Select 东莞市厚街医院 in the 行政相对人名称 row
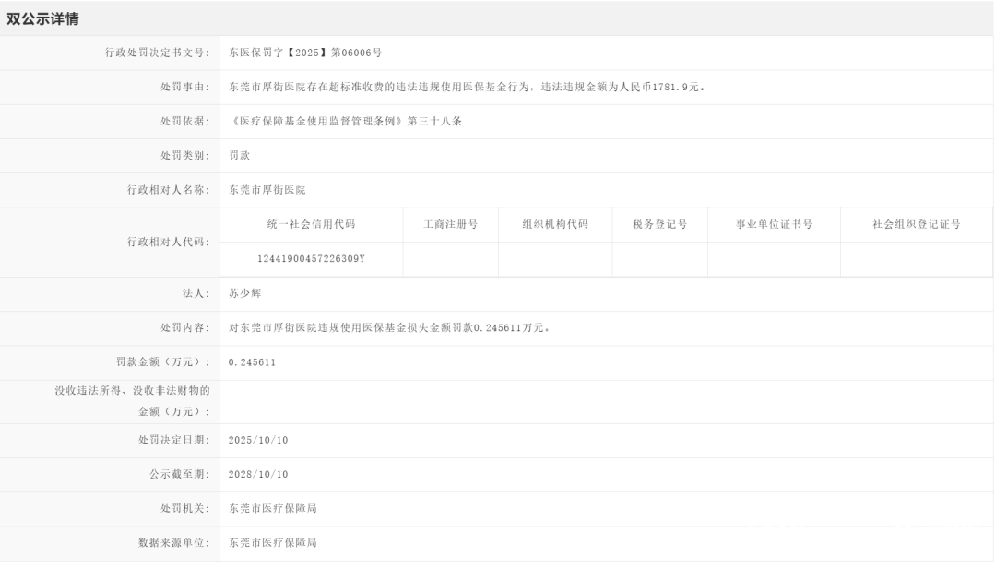996x568 pixels. [267, 190]
